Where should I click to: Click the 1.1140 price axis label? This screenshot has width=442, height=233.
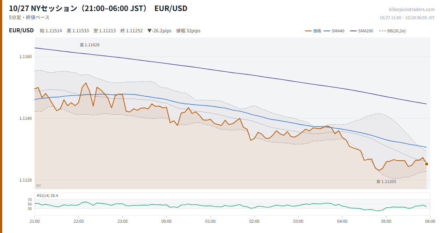pyautogui.click(x=26, y=118)
